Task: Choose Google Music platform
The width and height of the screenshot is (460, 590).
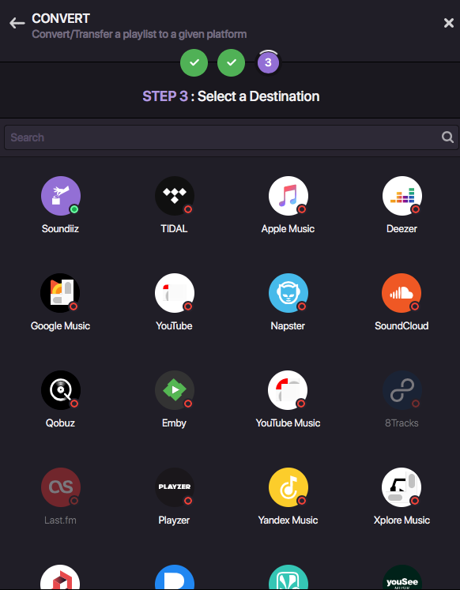Action: tap(61, 293)
